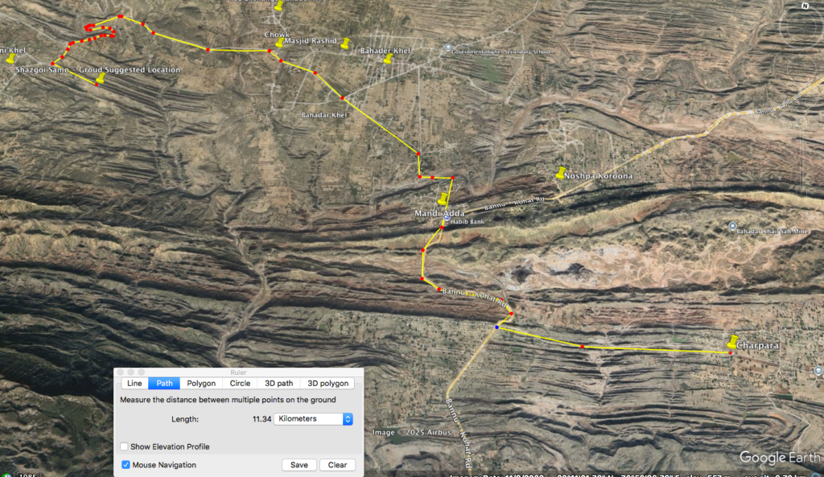The width and height of the screenshot is (824, 477).
Task: Click the pin below the Bahader Khel label
Action: 388,60
